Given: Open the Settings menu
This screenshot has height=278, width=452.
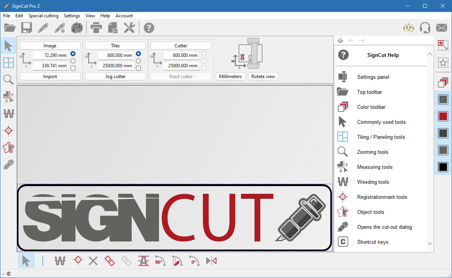Looking at the screenshot, I should click(x=72, y=15).
